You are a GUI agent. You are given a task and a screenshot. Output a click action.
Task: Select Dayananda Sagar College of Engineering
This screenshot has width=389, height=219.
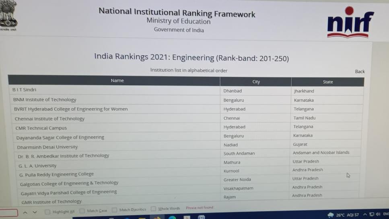pyautogui.click(x=60, y=137)
